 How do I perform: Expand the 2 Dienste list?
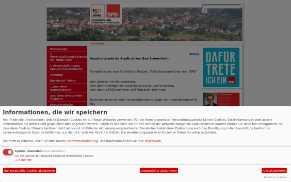[x=23, y=160]
